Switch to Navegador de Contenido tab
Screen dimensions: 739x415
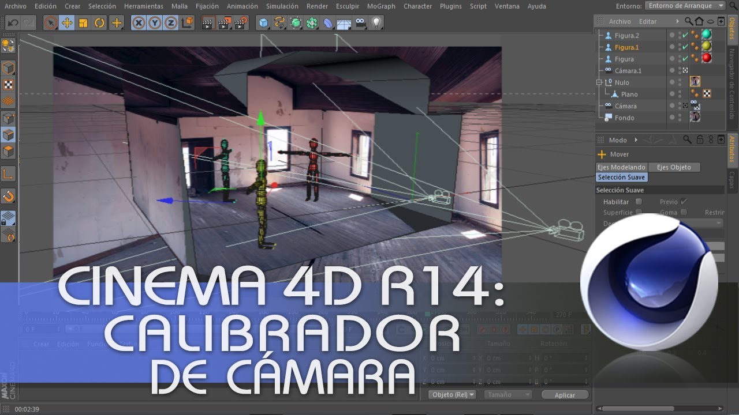click(x=732, y=84)
